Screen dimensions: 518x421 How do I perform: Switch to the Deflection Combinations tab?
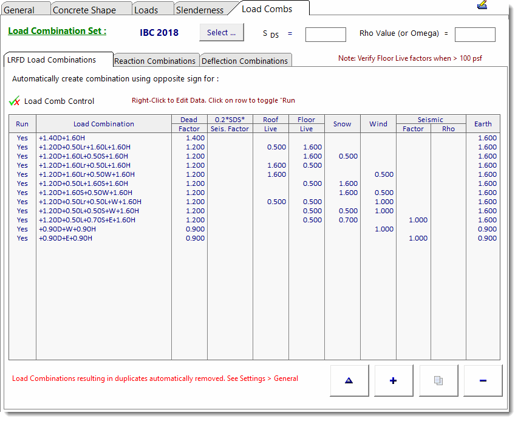[245, 61]
